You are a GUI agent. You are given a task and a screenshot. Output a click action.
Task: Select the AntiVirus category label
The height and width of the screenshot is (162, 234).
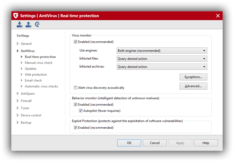pos(27,51)
